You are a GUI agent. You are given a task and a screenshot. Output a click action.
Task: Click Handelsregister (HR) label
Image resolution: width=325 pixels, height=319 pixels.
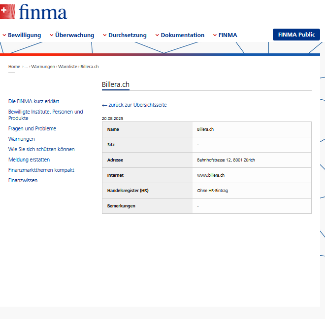pos(128,191)
